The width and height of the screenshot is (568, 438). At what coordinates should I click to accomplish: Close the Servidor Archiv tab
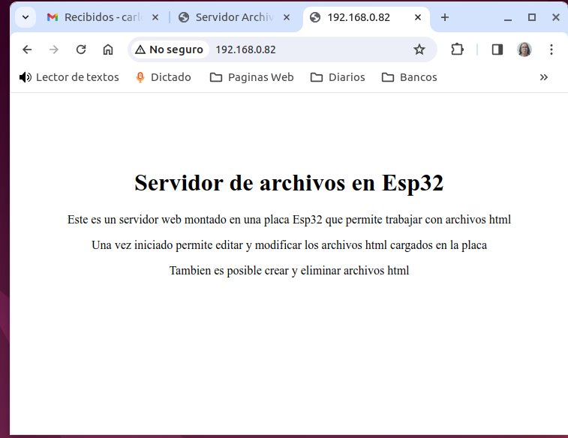coord(286,17)
